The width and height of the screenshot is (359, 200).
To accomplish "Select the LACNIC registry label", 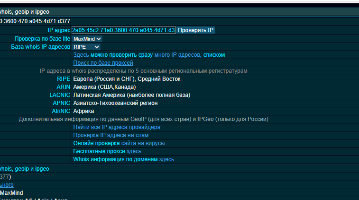I will point(60,95).
